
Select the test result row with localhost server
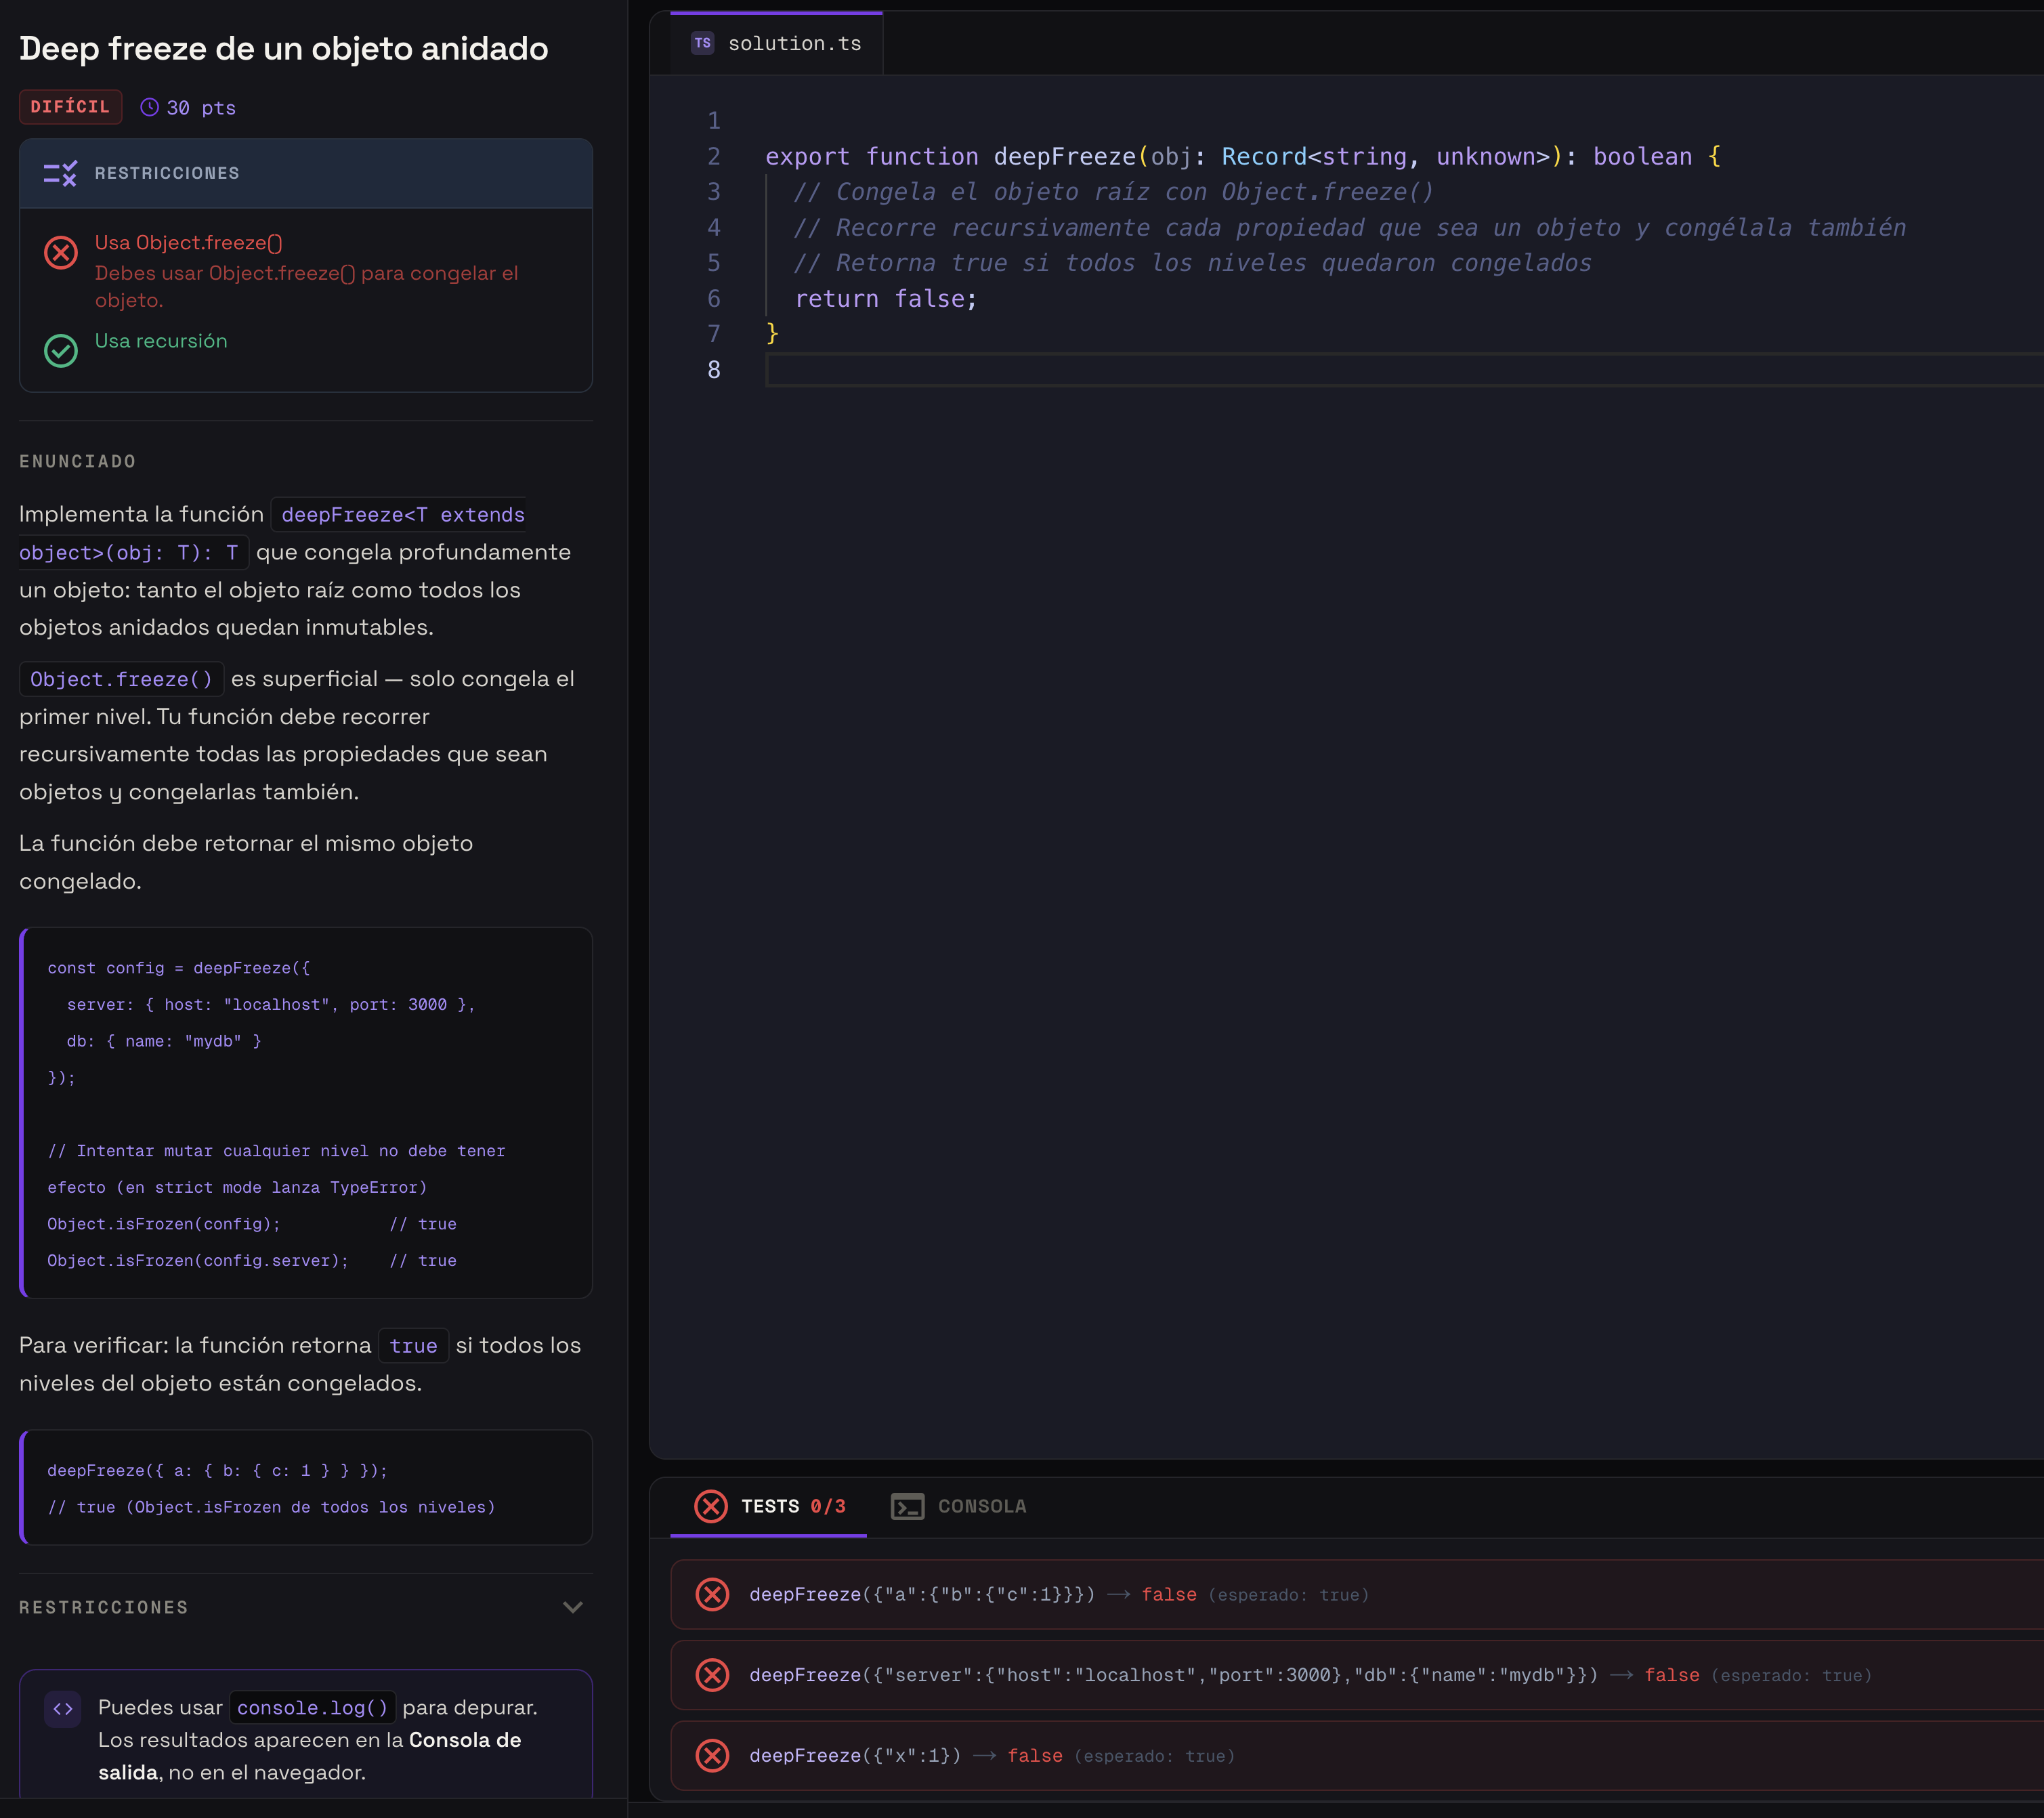[1357, 1675]
